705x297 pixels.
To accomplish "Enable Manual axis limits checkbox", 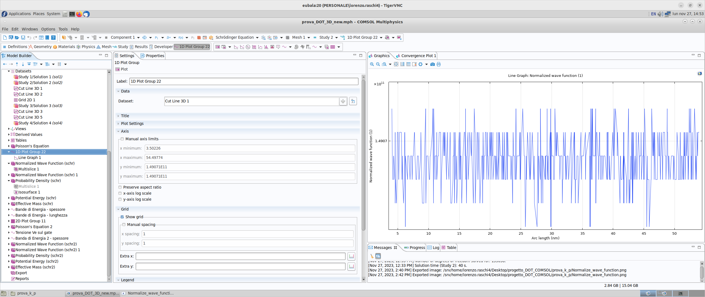I will [x=122, y=139].
